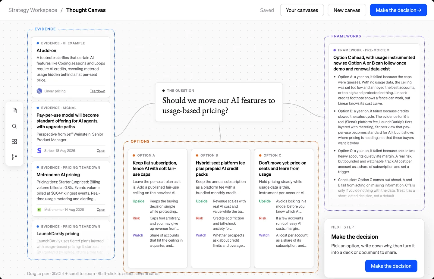
Task: Open the Metronome AI pricing link
Action: [101, 210]
